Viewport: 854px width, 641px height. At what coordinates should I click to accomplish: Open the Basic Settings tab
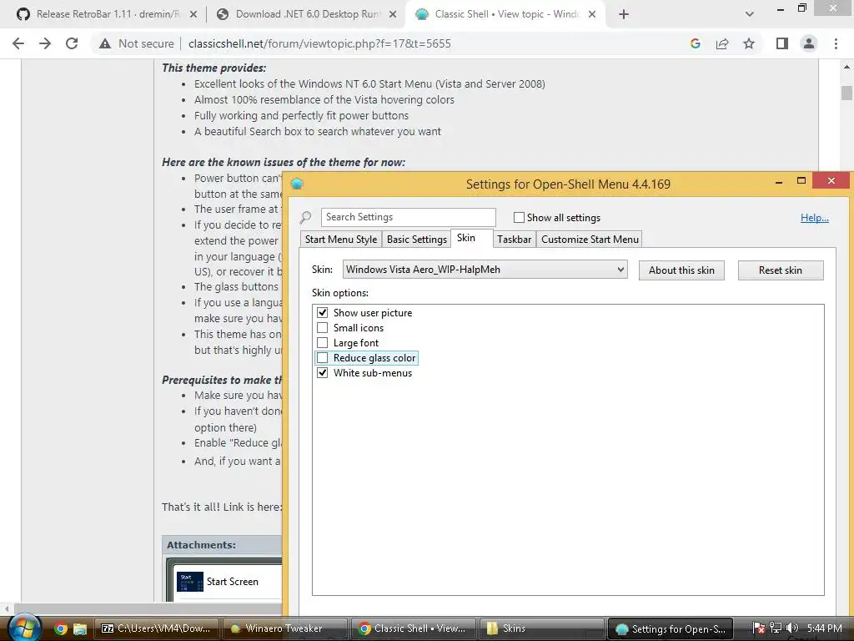(x=417, y=240)
